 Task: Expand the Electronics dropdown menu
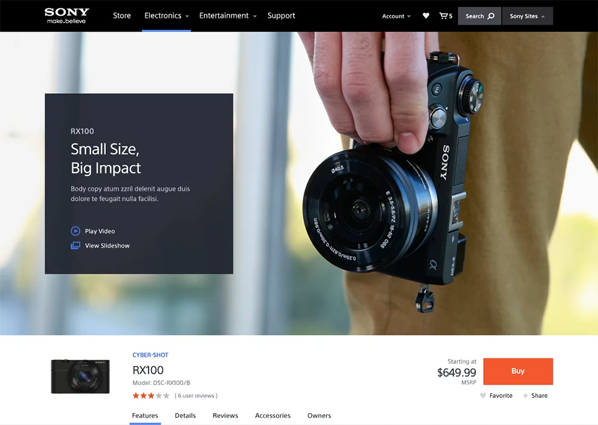(166, 16)
